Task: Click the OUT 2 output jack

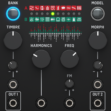Action: click(98, 103)
